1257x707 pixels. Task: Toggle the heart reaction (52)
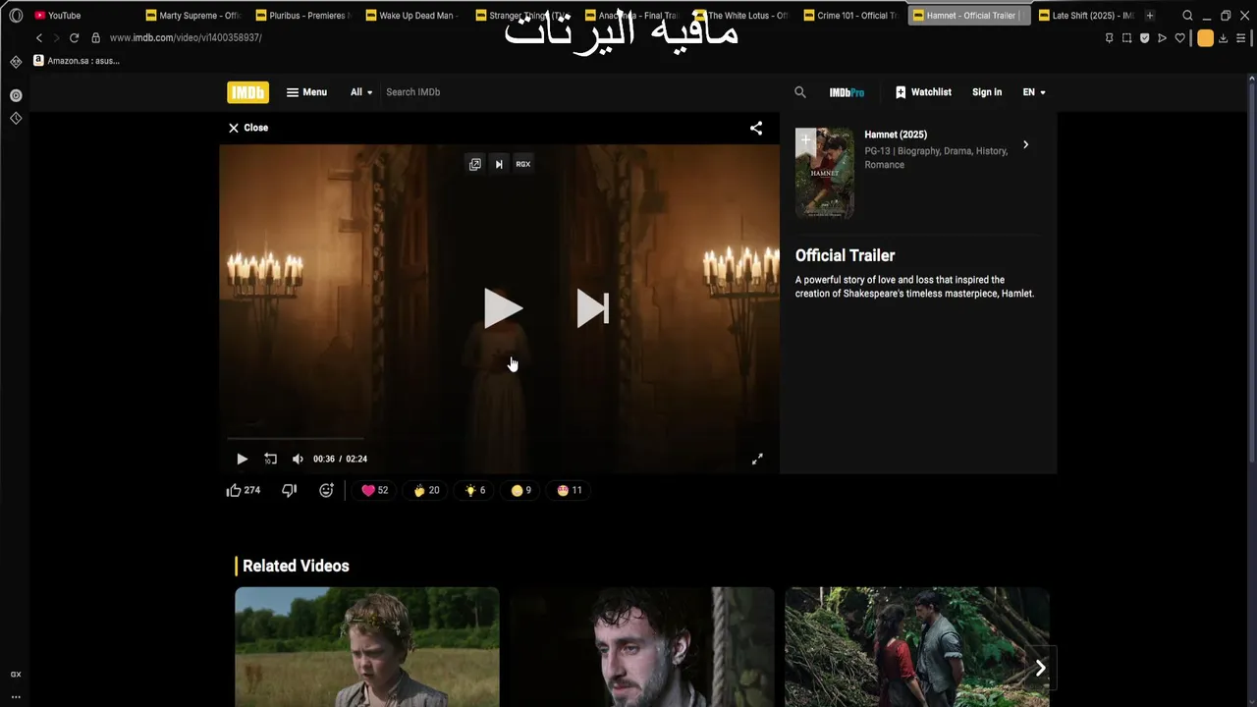[374, 490]
